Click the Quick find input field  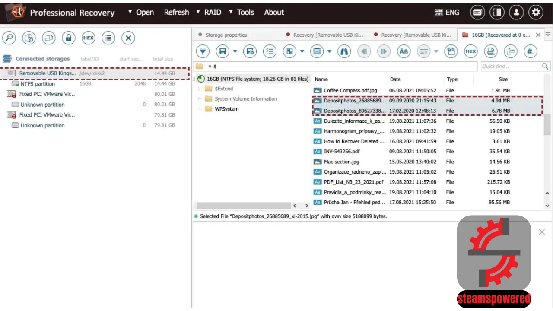[x=510, y=67]
